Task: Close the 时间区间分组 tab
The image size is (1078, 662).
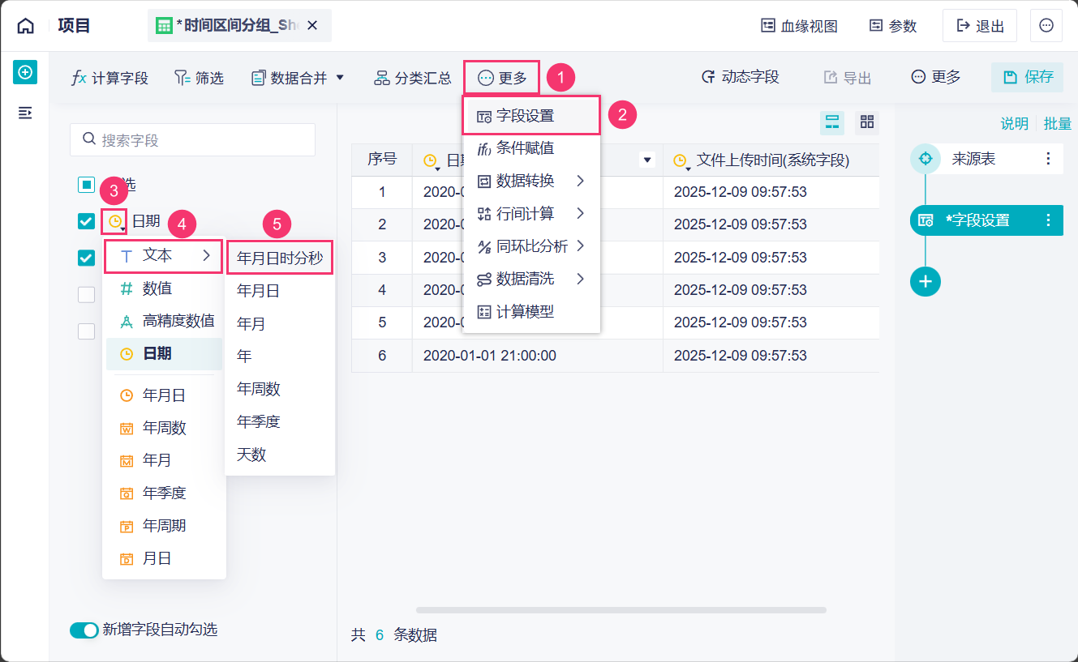Action: coord(313,26)
